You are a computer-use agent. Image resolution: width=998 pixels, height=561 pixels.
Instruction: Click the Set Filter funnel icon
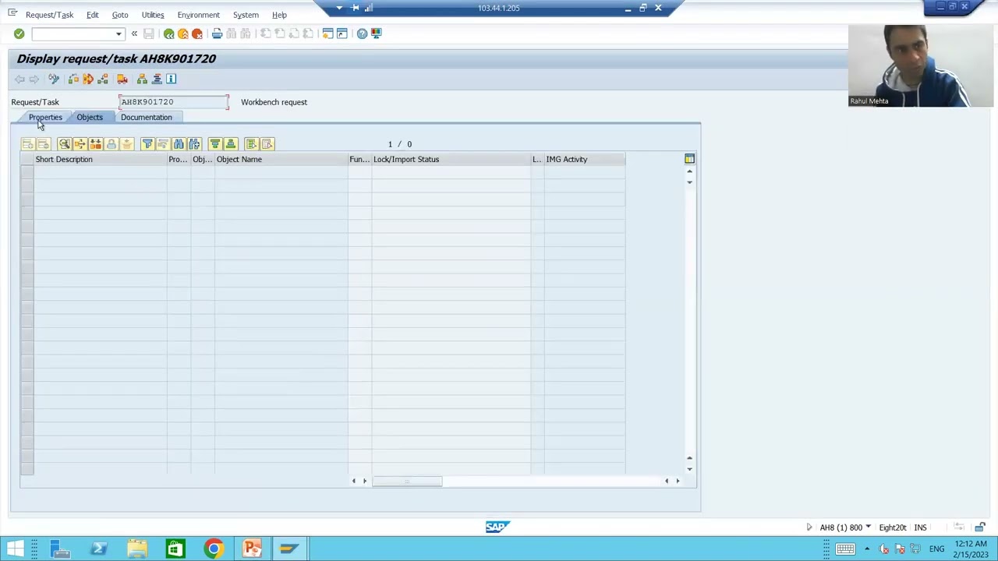coord(147,144)
